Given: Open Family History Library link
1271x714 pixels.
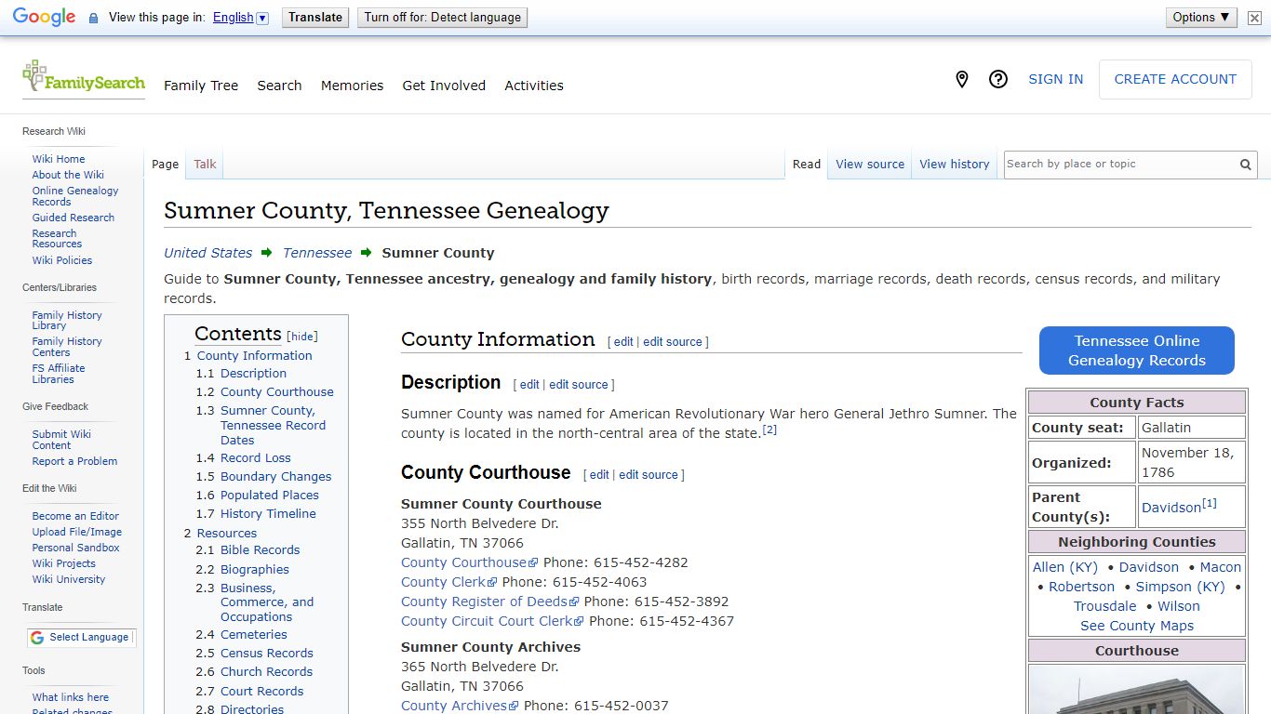Looking at the screenshot, I should [67, 321].
